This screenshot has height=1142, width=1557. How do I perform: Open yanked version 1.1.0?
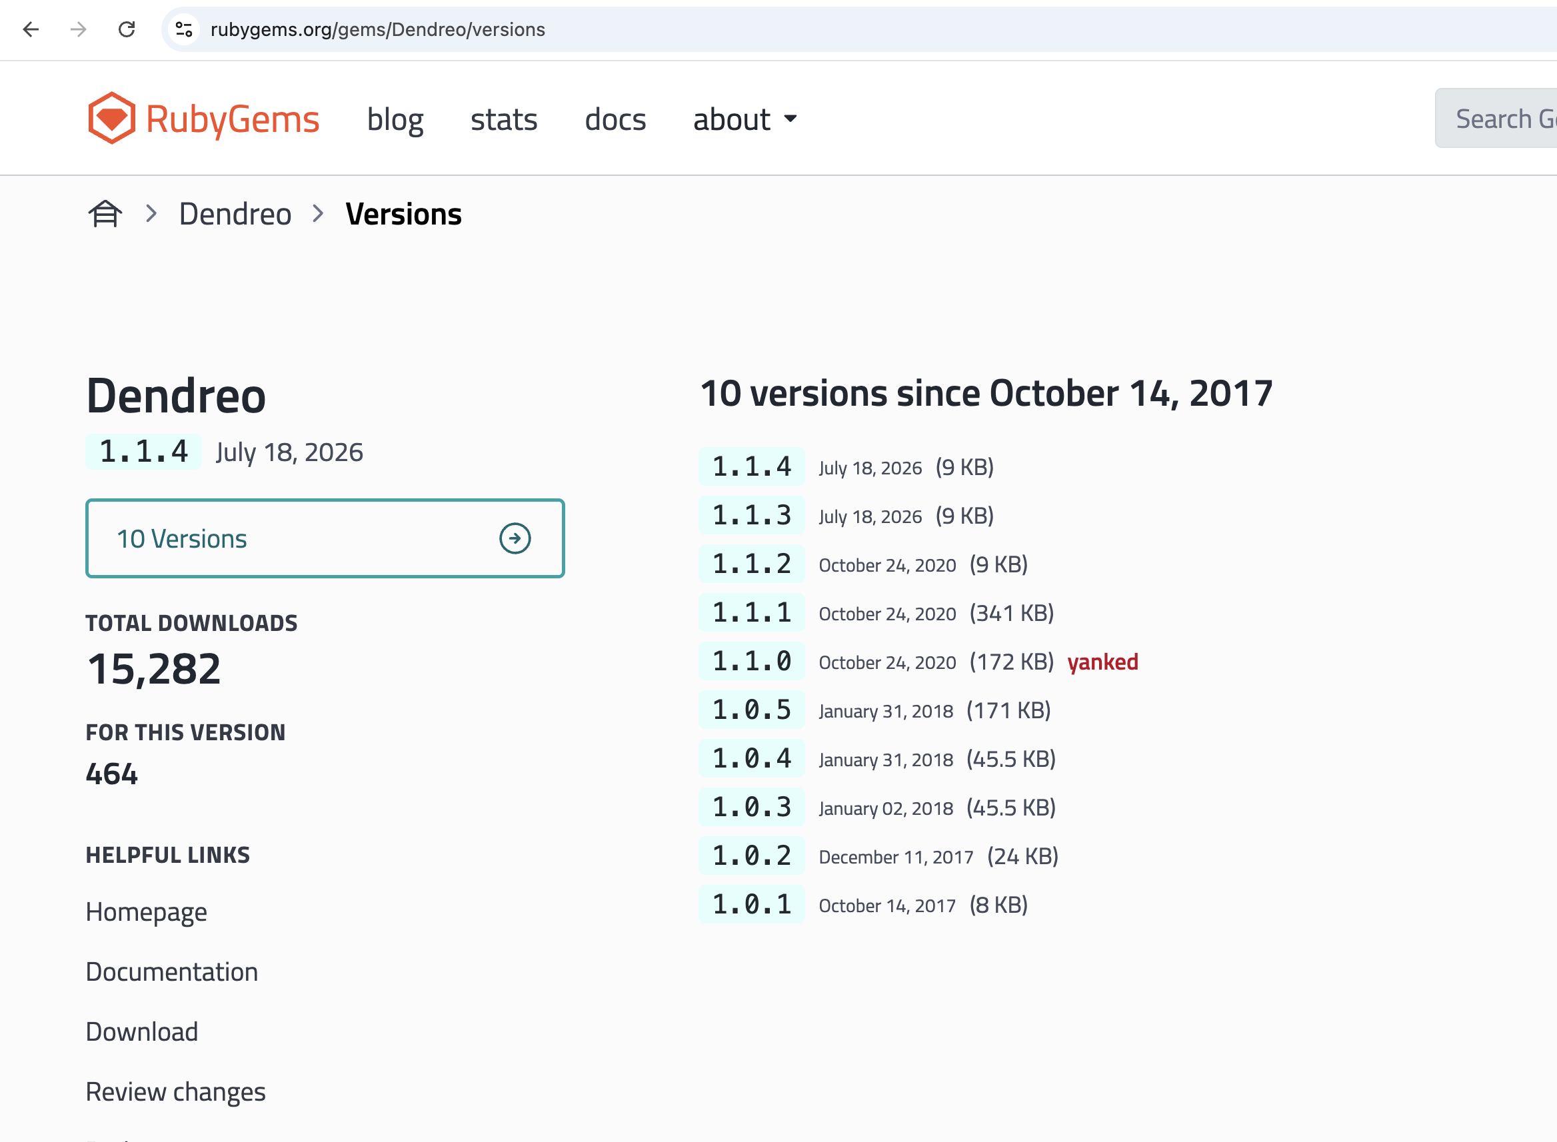point(752,662)
